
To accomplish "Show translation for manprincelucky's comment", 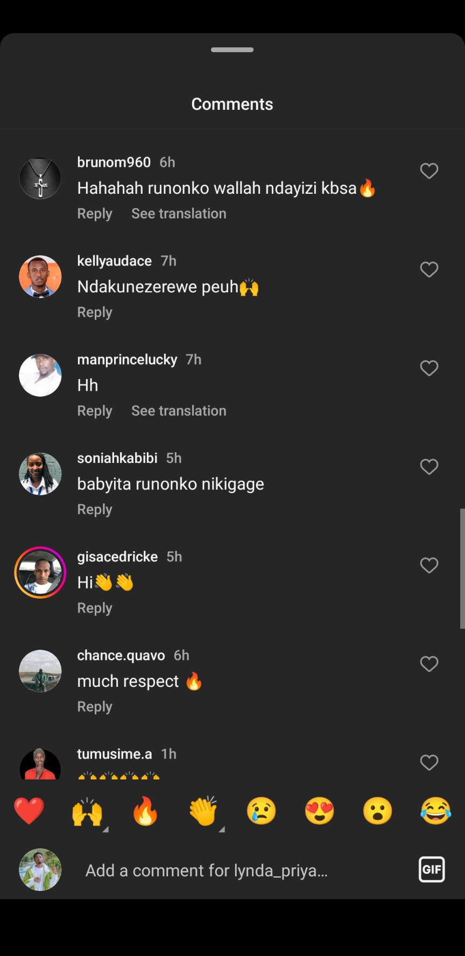I will tap(179, 411).
